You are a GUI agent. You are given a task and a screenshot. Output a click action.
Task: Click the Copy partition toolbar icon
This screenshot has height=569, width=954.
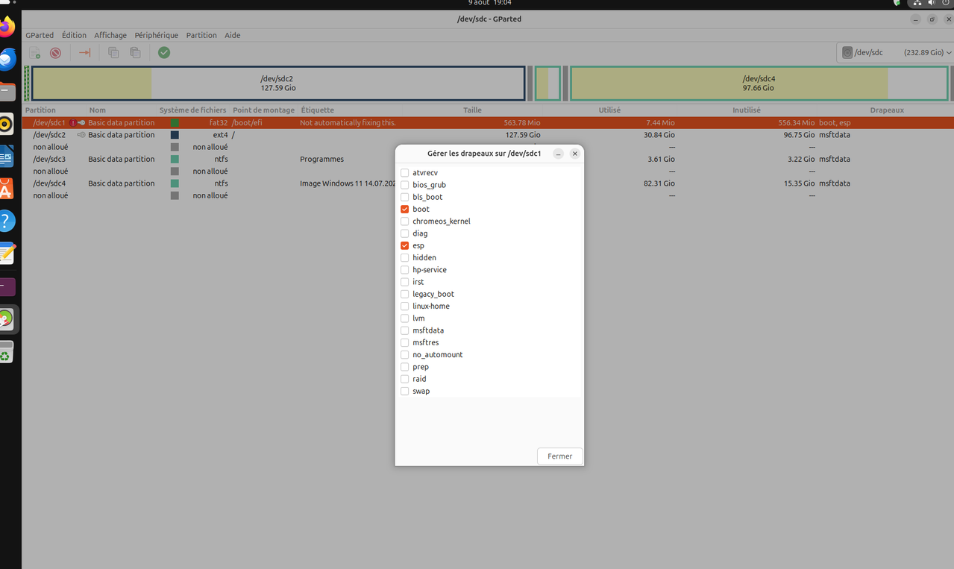click(x=113, y=53)
